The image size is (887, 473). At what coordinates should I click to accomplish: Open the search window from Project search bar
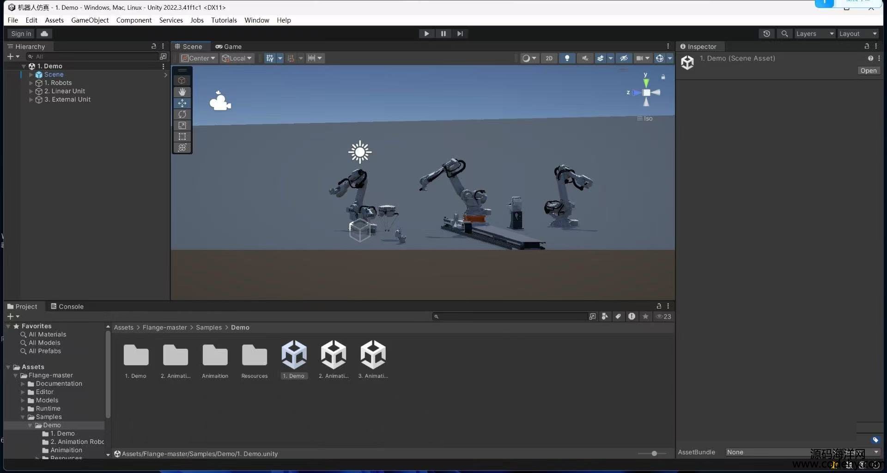(592, 316)
